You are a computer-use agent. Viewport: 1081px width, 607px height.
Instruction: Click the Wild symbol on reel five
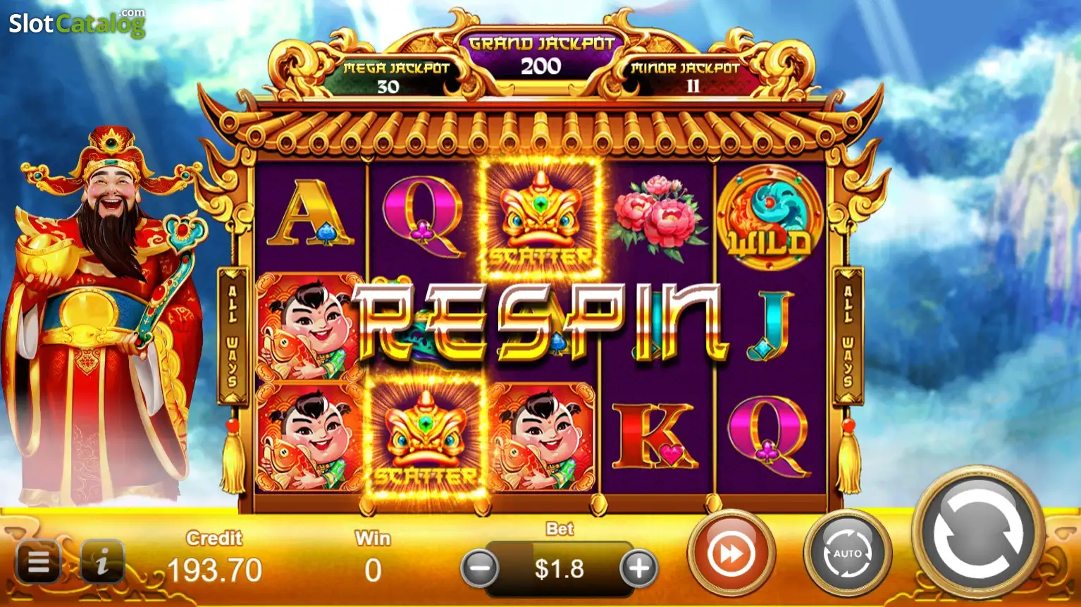point(770,216)
